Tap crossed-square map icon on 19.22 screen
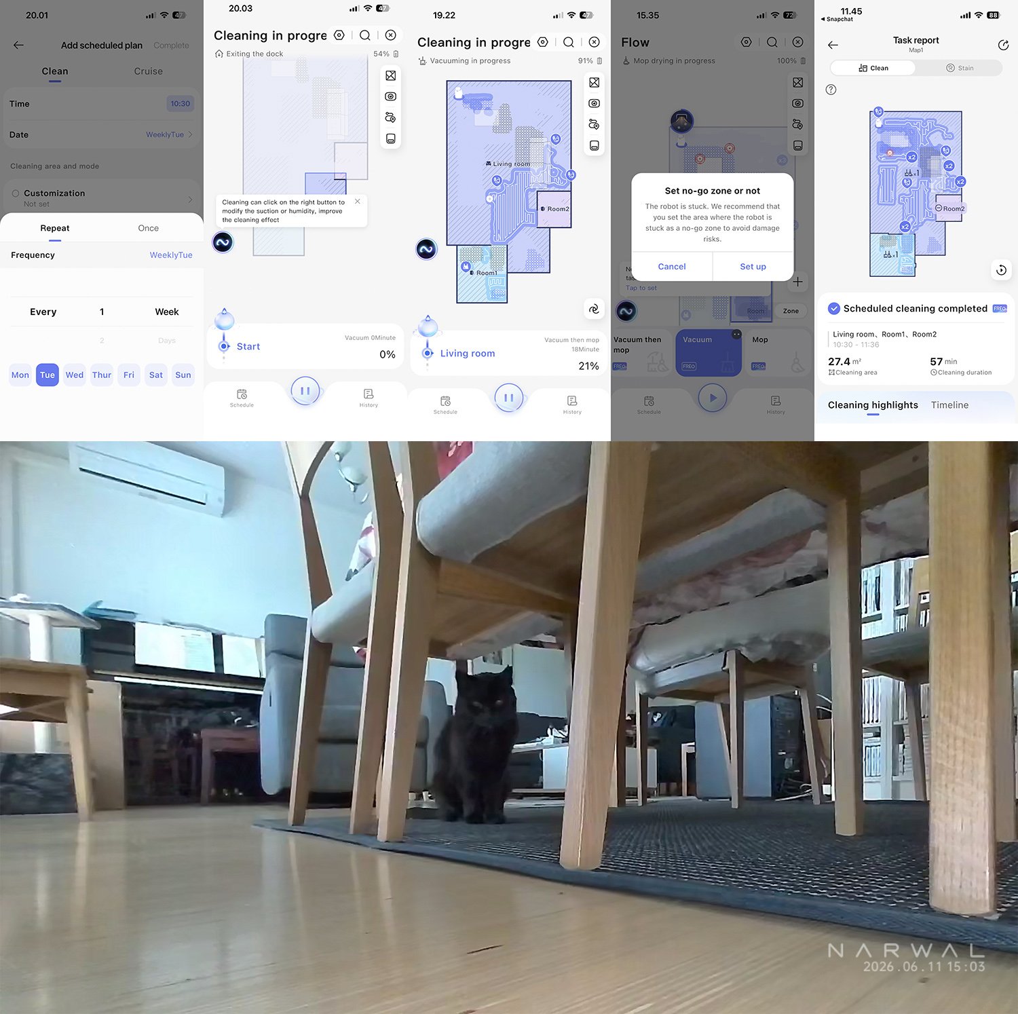 [595, 82]
